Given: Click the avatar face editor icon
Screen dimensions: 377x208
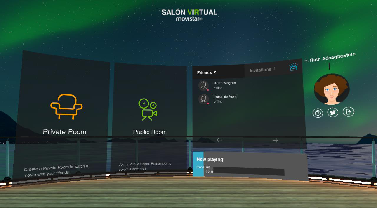Looking at the screenshot, I should (x=318, y=113).
